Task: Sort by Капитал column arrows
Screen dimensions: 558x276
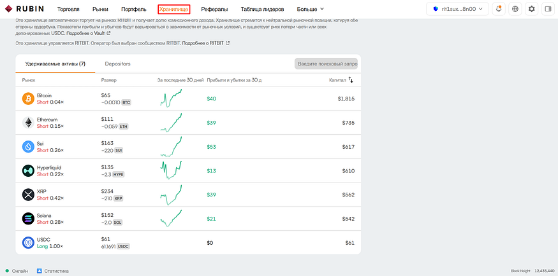Action: (x=351, y=80)
